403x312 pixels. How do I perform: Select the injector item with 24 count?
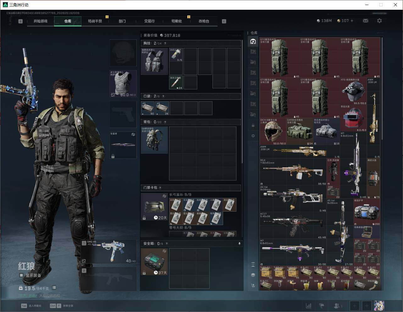176,82
